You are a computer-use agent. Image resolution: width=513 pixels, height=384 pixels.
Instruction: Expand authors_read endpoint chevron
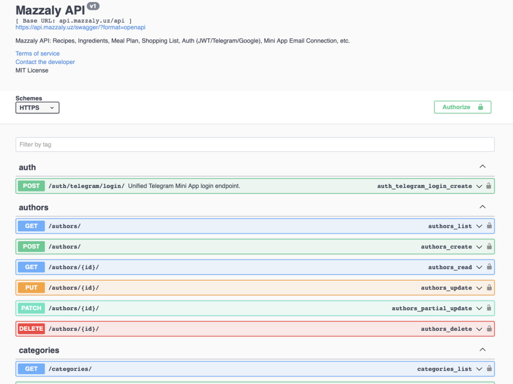[x=479, y=267]
